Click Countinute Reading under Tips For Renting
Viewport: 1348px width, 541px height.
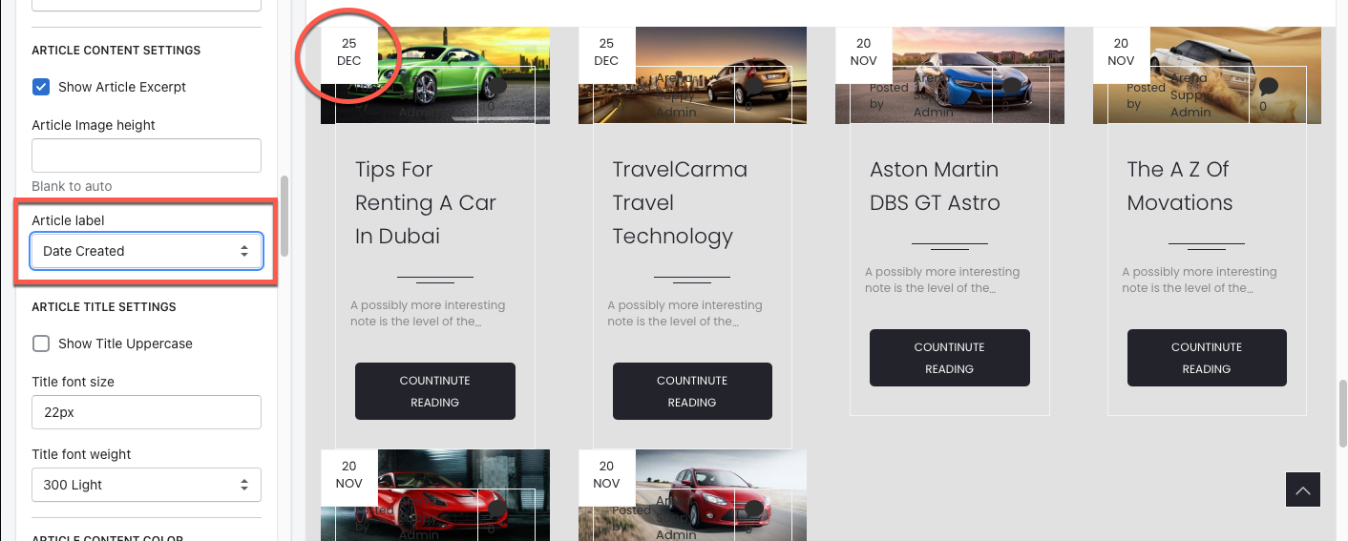(x=435, y=391)
